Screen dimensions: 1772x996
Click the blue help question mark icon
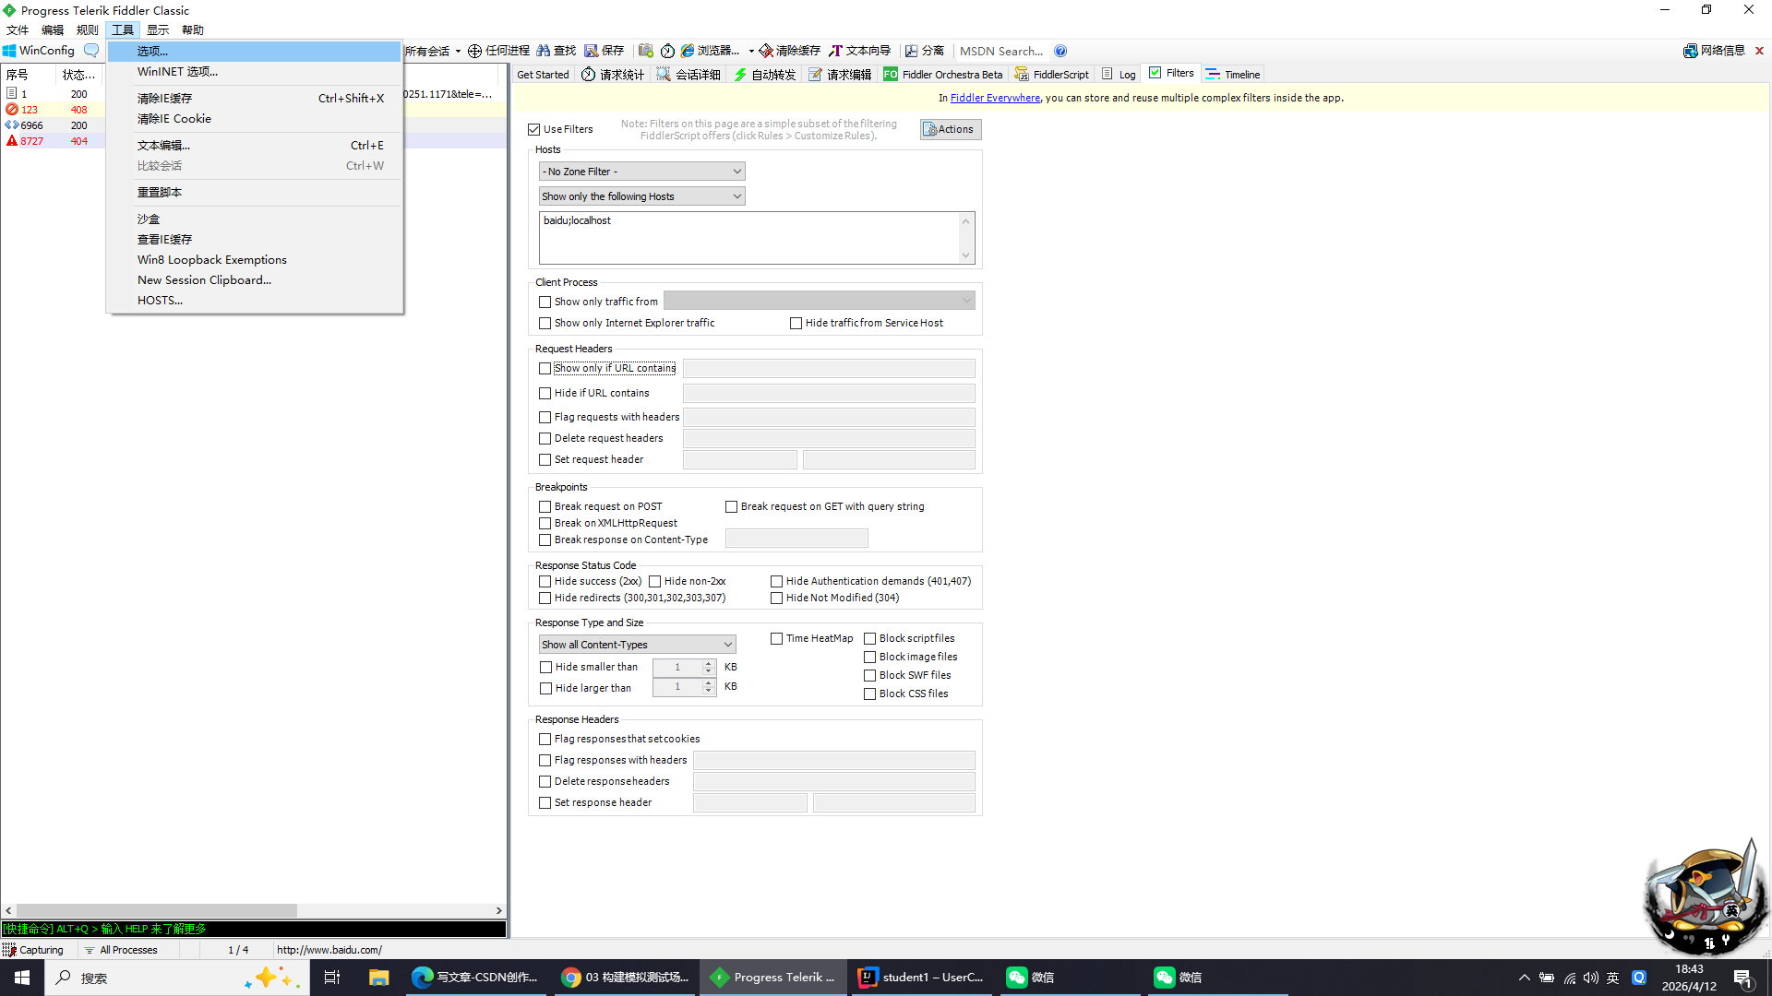(x=1060, y=51)
